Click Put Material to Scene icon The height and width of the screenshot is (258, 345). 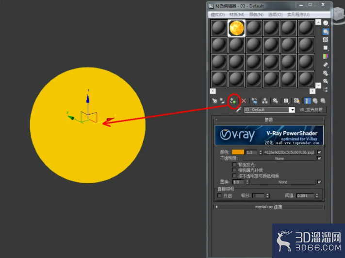(x=223, y=101)
